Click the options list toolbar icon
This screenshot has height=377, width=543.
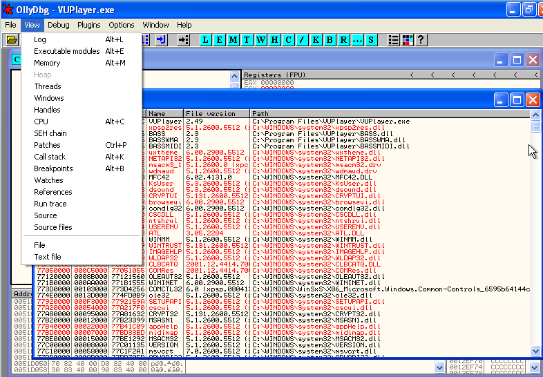(x=393, y=40)
